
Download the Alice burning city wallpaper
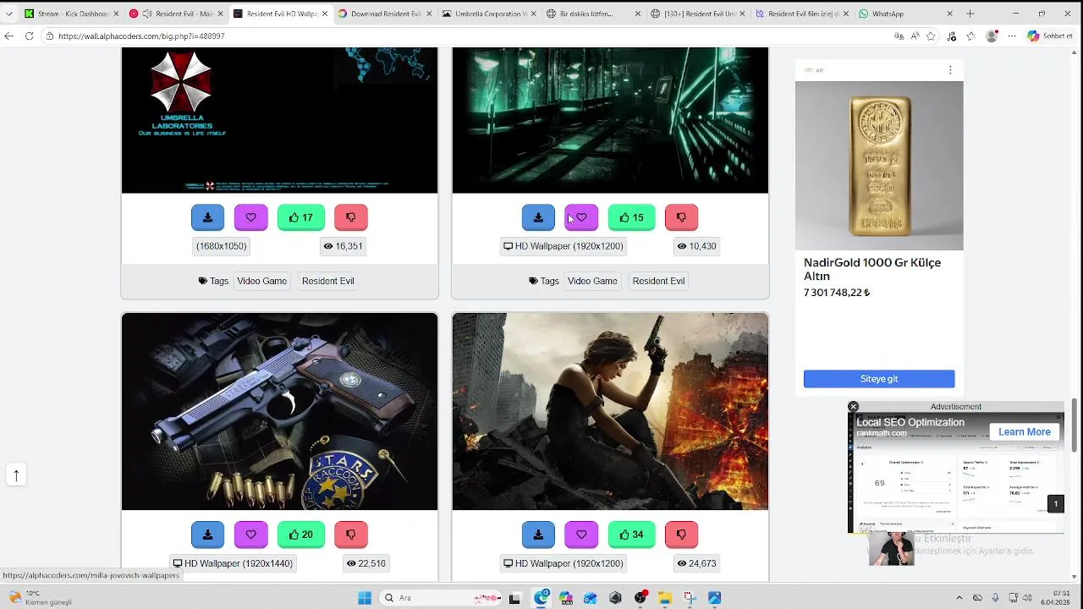tap(538, 535)
